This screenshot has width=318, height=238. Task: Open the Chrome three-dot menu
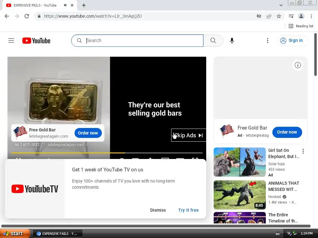coord(311,16)
